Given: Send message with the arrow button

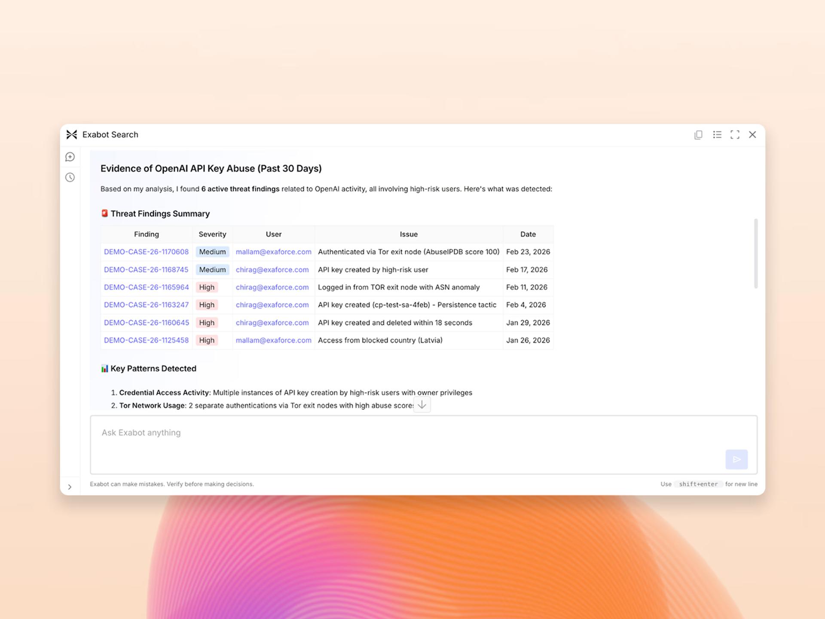Looking at the screenshot, I should pos(736,459).
